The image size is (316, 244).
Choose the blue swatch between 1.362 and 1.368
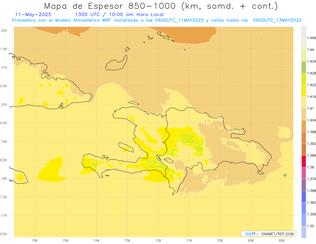tap(304, 196)
